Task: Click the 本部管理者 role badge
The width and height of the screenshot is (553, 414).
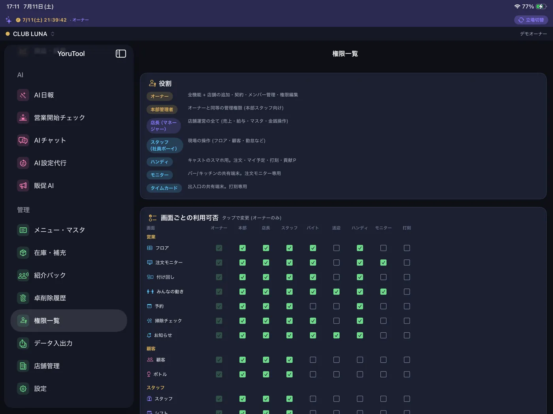Action: pyautogui.click(x=162, y=109)
